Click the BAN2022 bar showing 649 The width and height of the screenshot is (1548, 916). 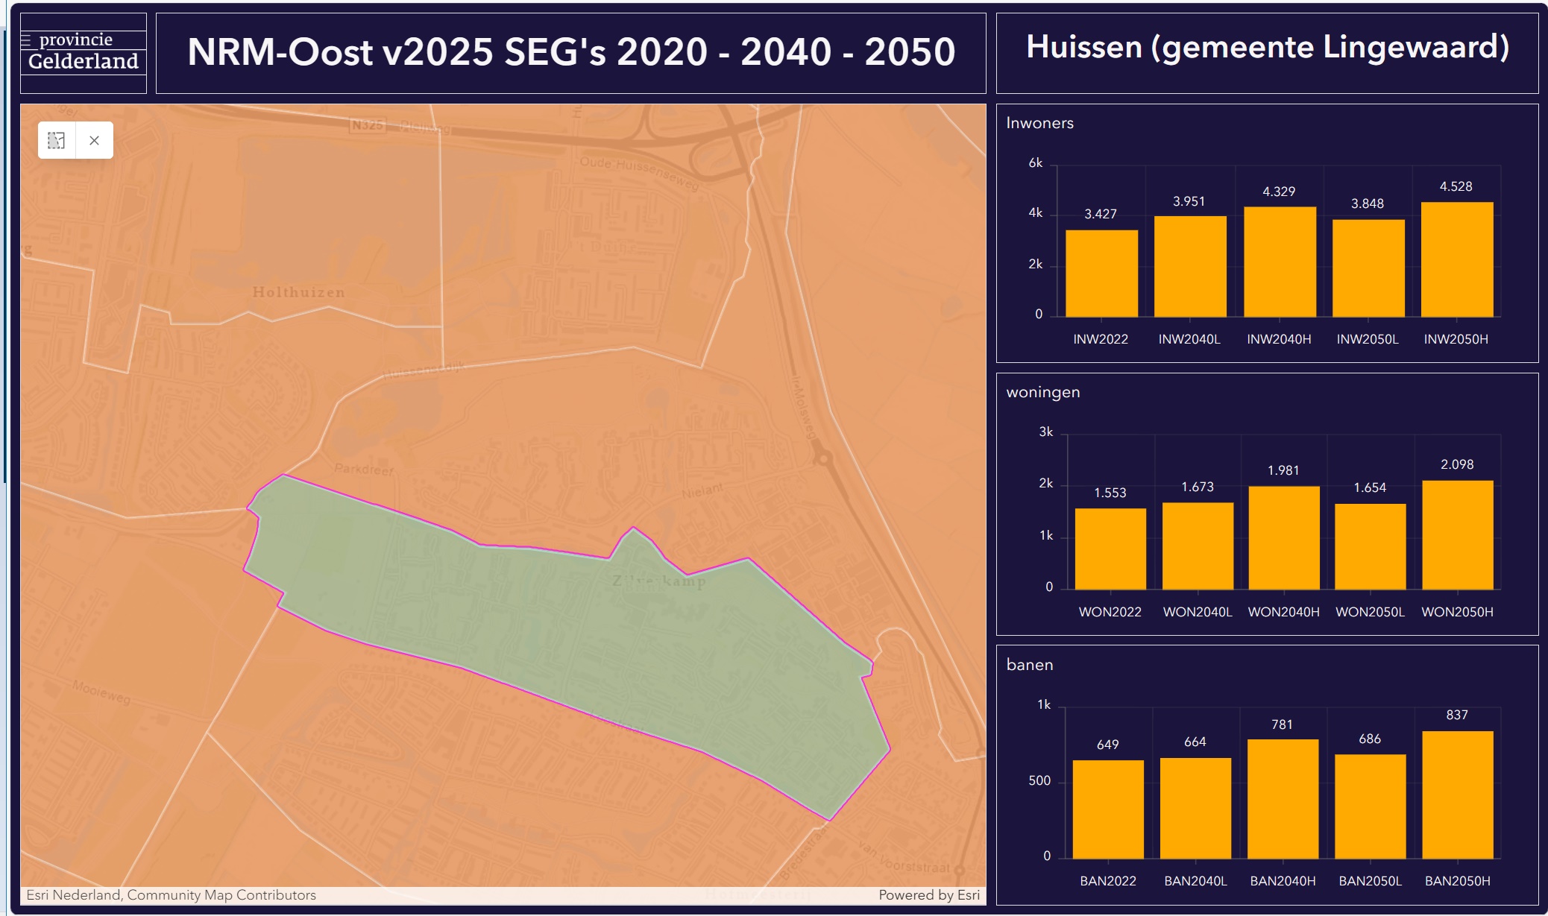coord(1108,809)
